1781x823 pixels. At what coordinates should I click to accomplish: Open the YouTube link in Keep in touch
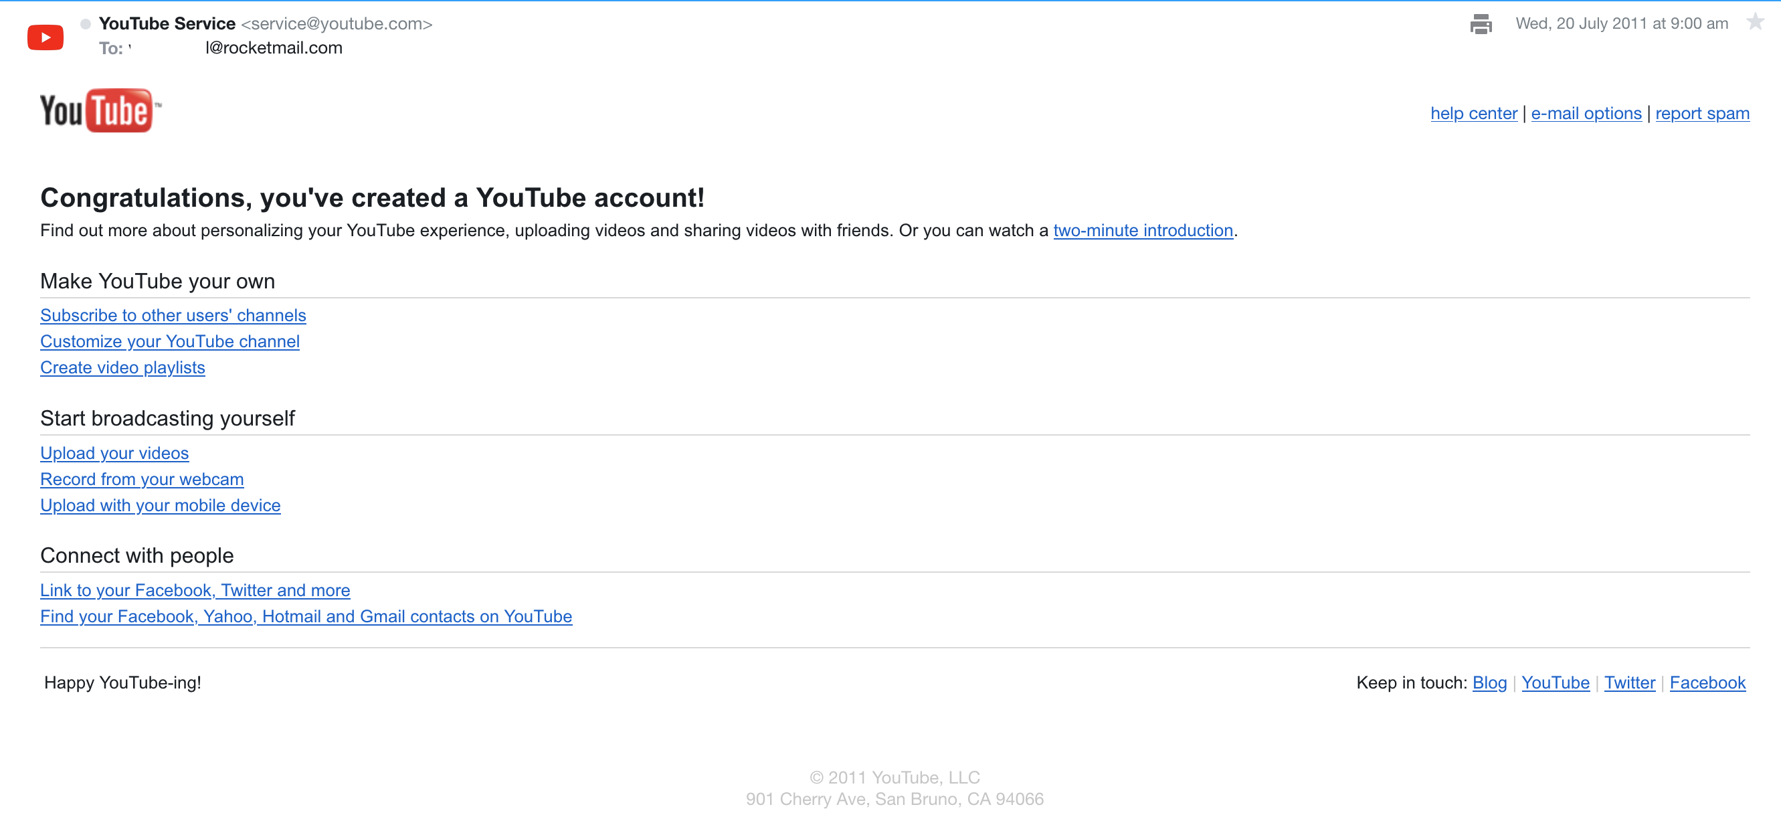coord(1555,683)
